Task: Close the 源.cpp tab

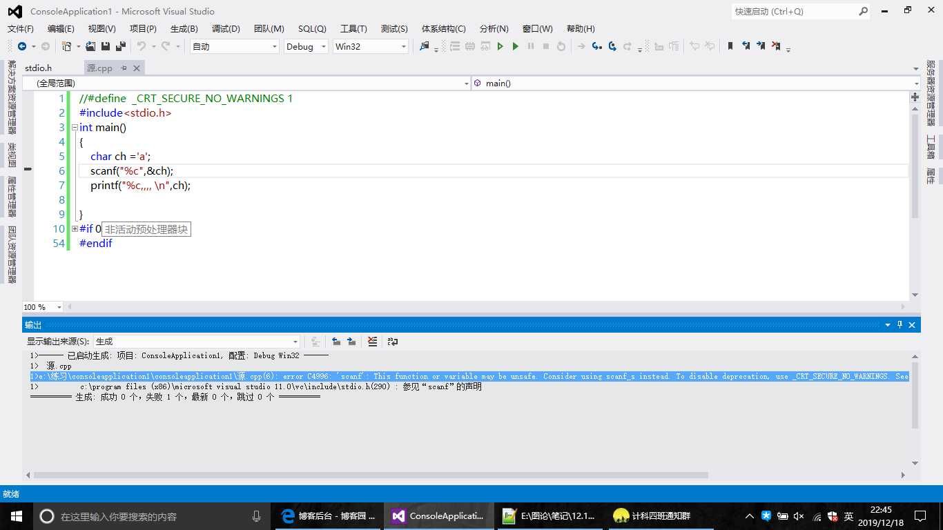Action: [137, 68]
